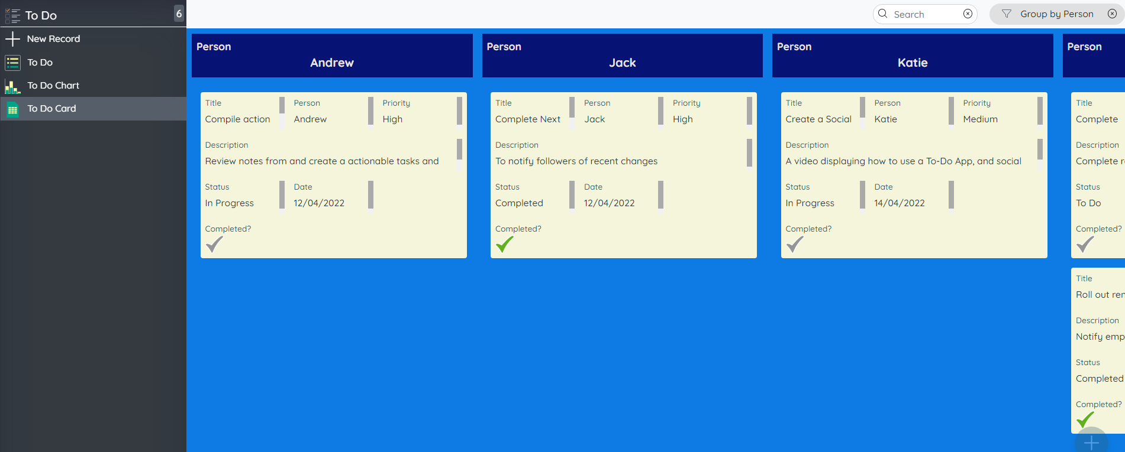This screenshot has height=452, width=1125.
Task: Remove the Group by Person filter
Action: pyautogui.click(x=1112, y=14)
